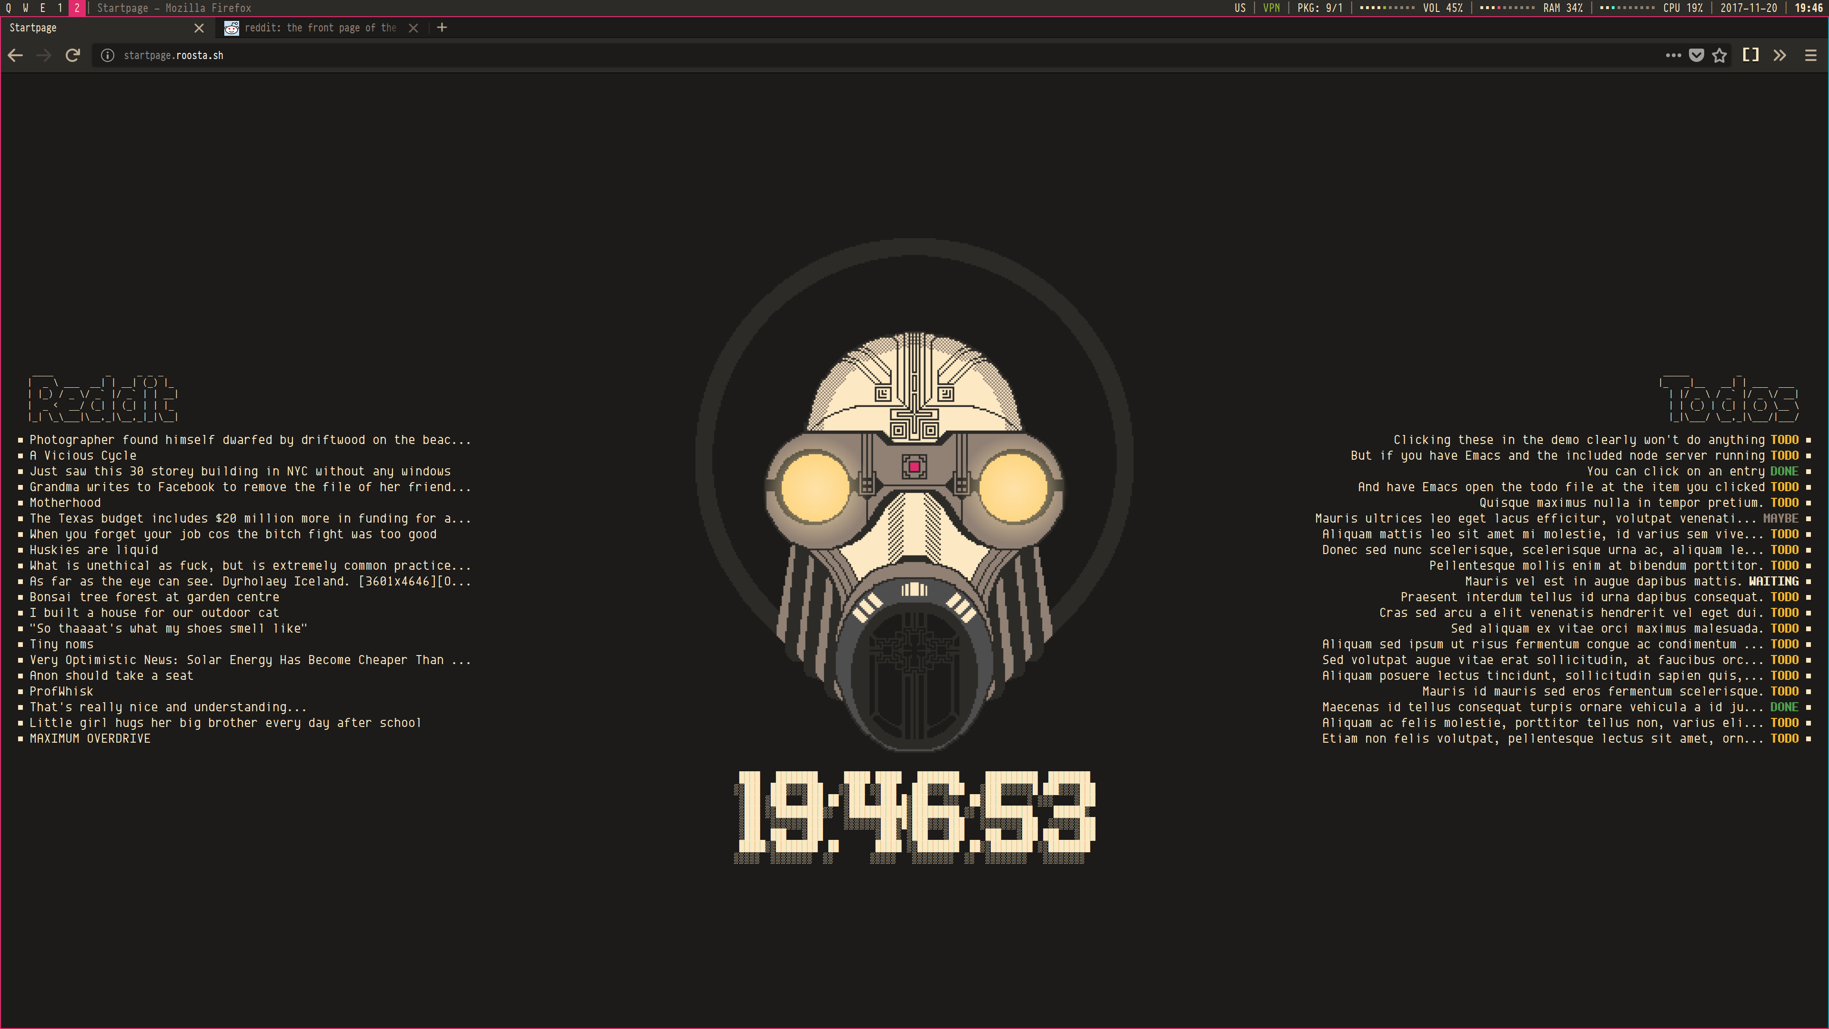
Task: Click the site information icon
Action: (x=107, y=55)
